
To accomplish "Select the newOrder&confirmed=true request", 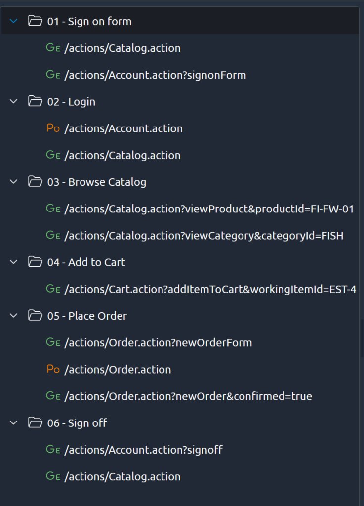I will point(188,396).
